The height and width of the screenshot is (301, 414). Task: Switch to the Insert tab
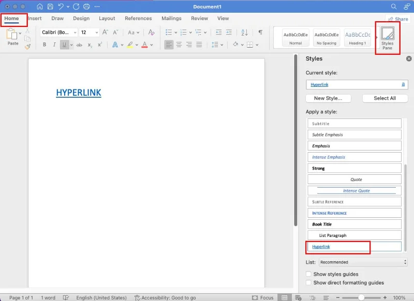click(35, 18)
